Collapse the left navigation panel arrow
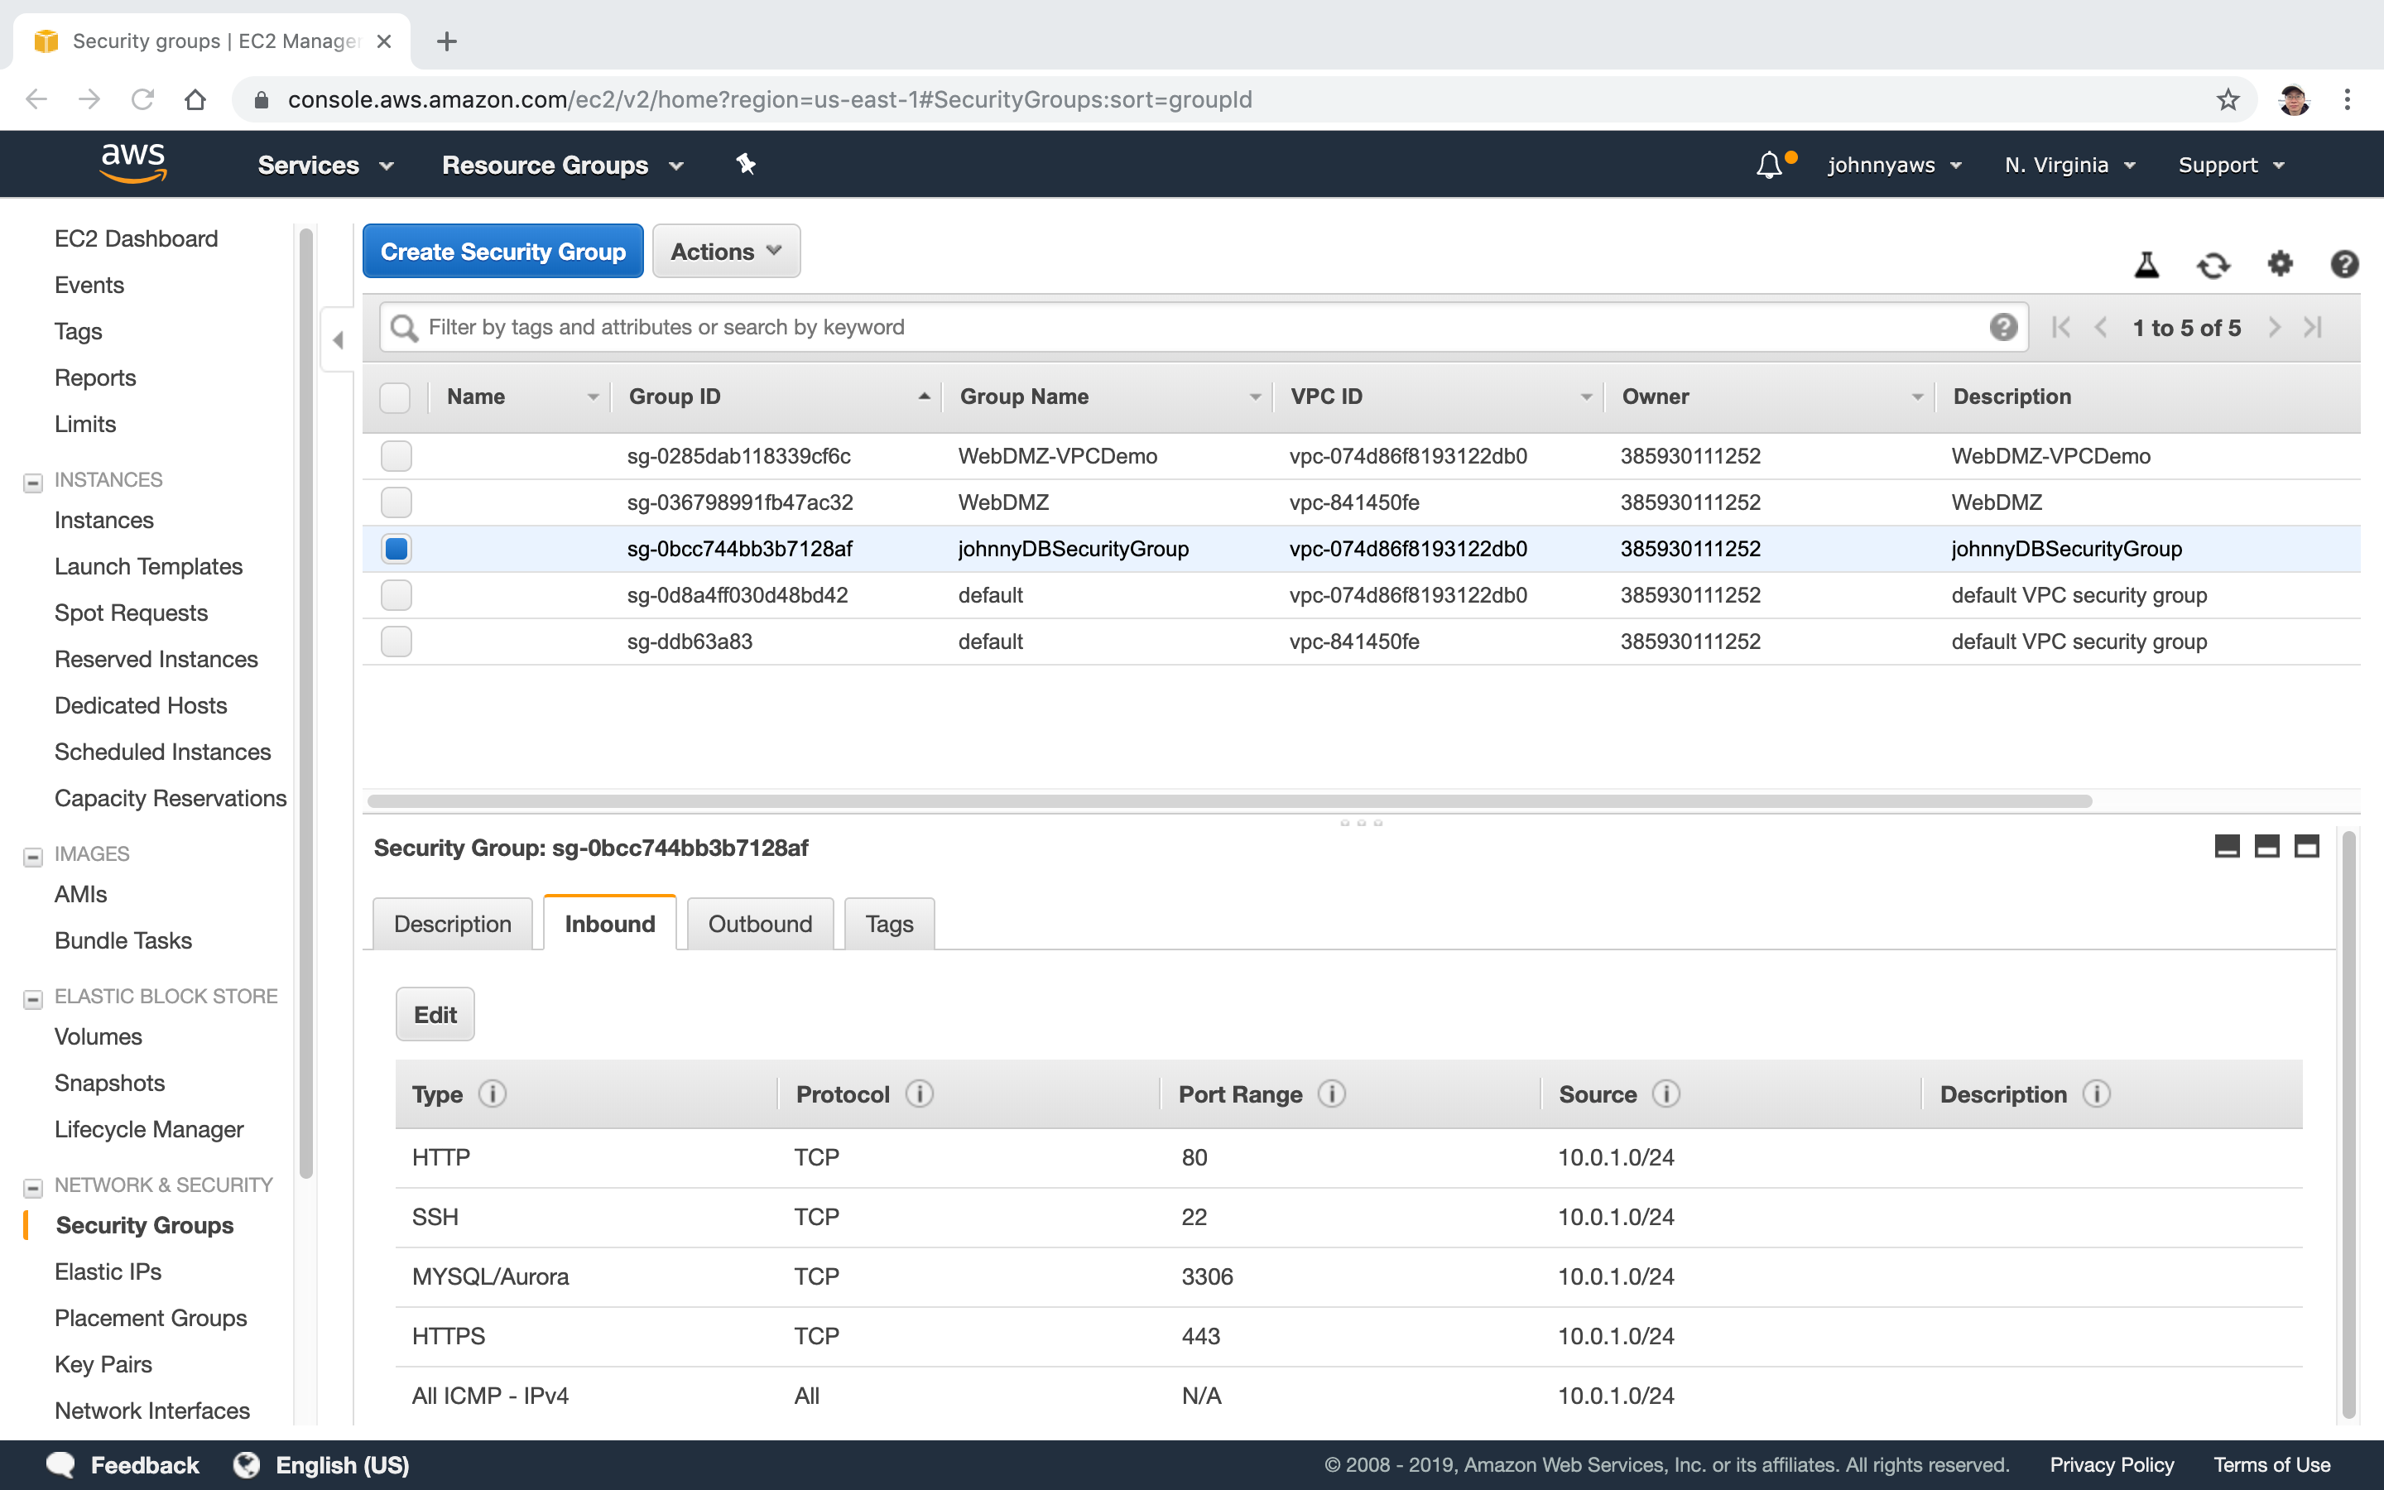 pyautogui.click(x=338, y=340)
